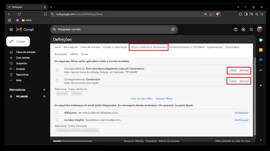Show search options in the mail search bar
The width and height of the screenshot is (270, 151).
point(173,29)
